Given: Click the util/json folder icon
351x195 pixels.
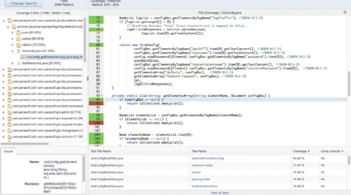Looking at the screenshot, I should pyautogui.click(x=19, y=45).
